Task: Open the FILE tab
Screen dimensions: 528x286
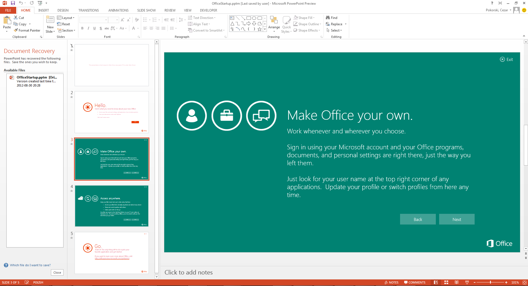Action: [x=8, y=10]
